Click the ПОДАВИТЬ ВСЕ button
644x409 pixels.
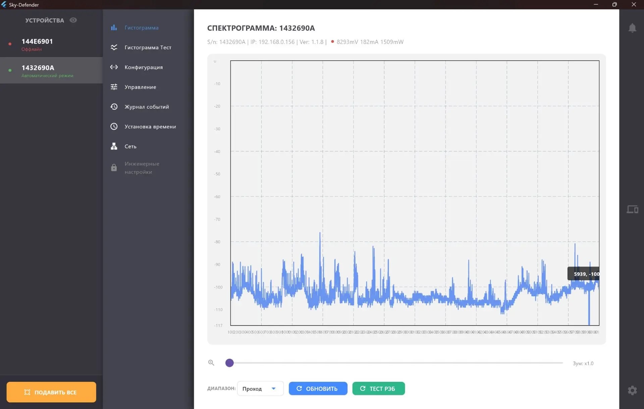tap(51, 392)
